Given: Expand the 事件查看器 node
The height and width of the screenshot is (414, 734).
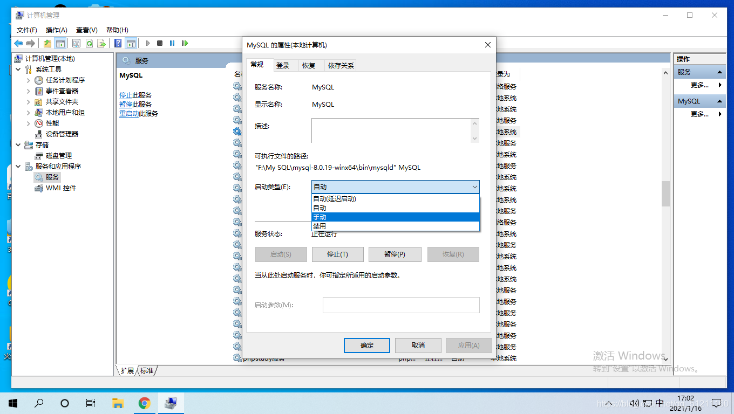Looking at the screenshot, I should [x=29, y=91].
